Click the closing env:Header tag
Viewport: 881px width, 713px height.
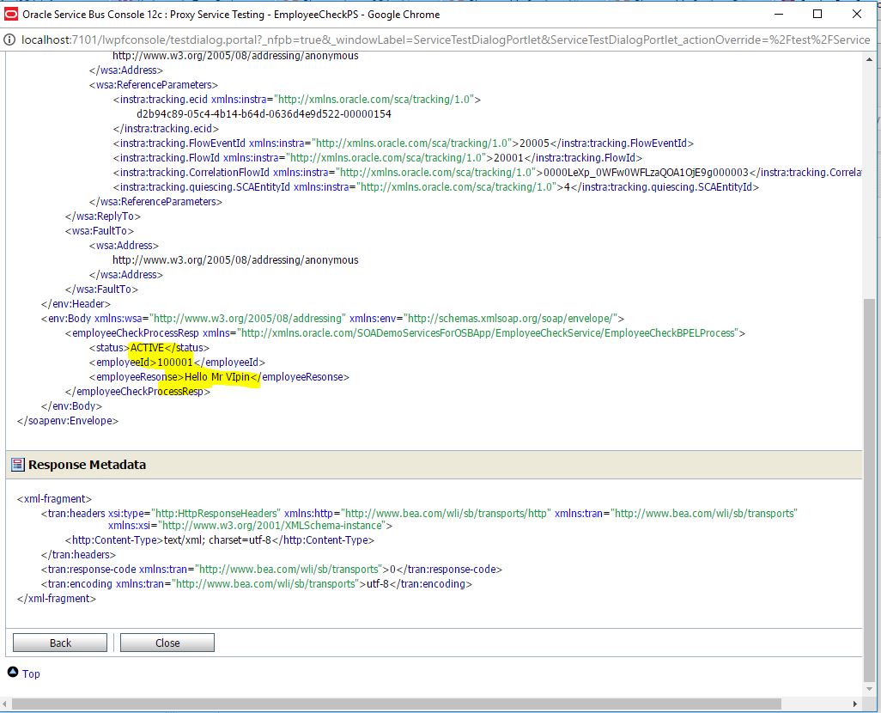pos(76,303)
